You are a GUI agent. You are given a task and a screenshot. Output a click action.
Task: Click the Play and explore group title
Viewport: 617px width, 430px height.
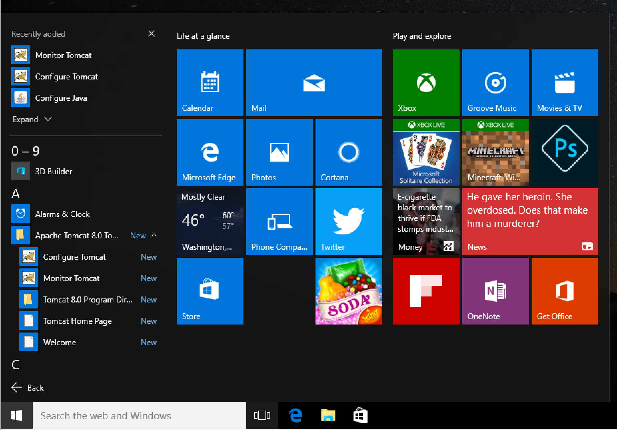tap(422, 36)
